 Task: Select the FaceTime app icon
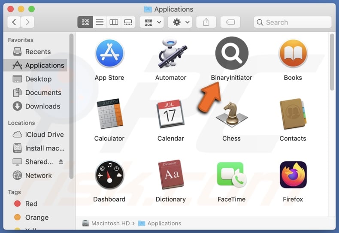(x=232, y=175)
